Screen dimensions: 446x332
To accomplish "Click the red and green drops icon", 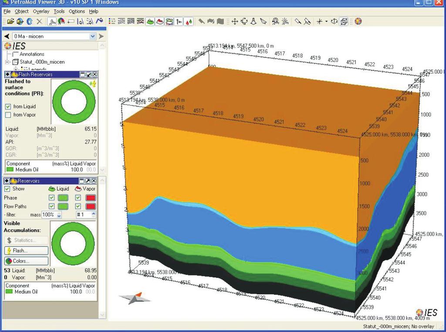I will click(x=188, y=21).
